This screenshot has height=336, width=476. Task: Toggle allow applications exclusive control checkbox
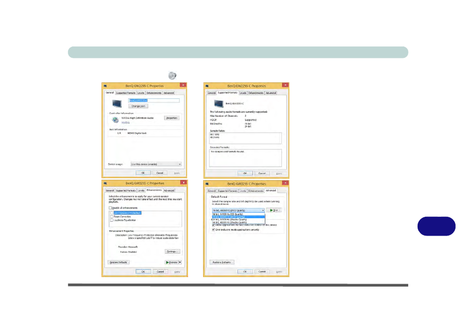(214, 225)
